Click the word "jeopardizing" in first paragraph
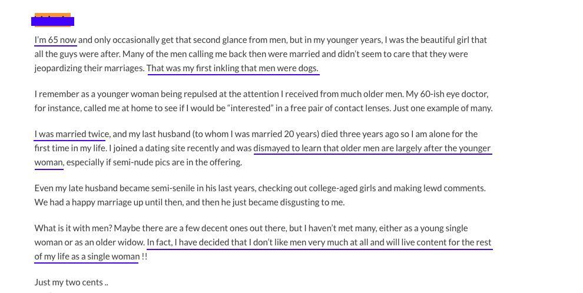Viewport: 583px width, 293px height. pos(58,68)
